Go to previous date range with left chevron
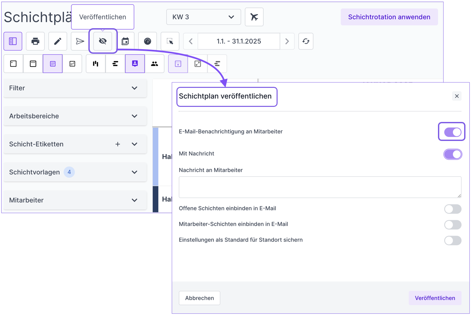The image size is (472, 316). tap(191, 41)
